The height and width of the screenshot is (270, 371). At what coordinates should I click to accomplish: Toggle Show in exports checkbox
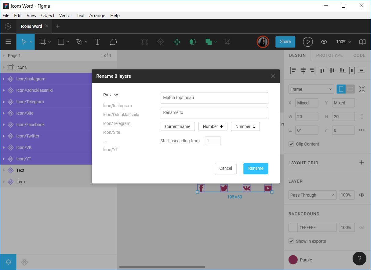point(291,241)
